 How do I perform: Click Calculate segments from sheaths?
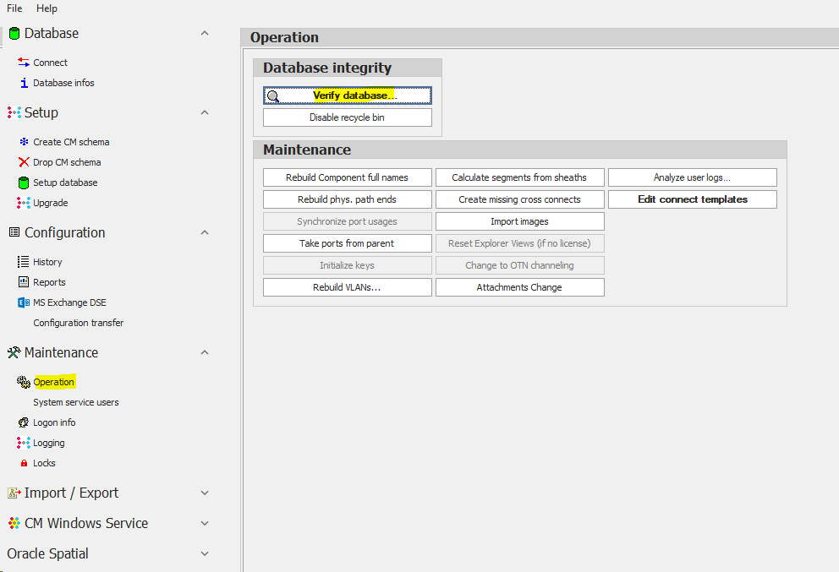point(519,177)
